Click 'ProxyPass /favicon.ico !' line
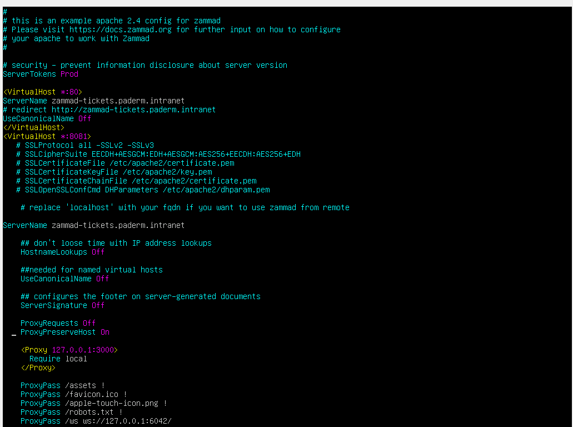573x427 pixels. pyautogui.click(x=74, y=394)
